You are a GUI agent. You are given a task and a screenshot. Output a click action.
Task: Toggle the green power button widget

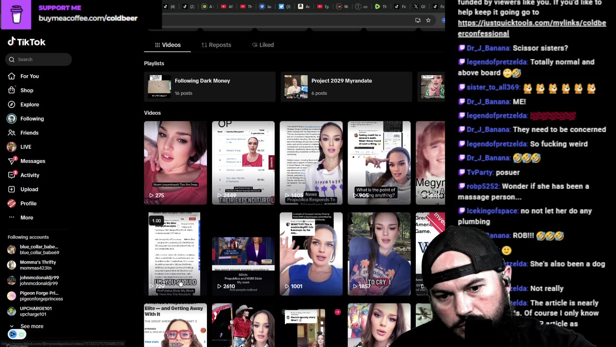[x=21, y=334]
